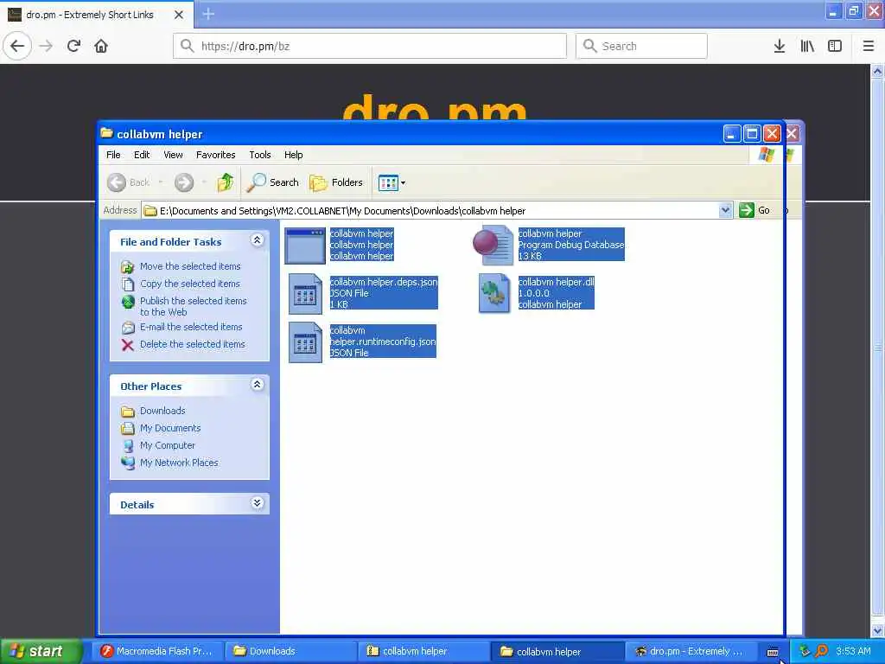Go to the Firefox home page
Screen dimensions: 885x664
click(101, 46)
